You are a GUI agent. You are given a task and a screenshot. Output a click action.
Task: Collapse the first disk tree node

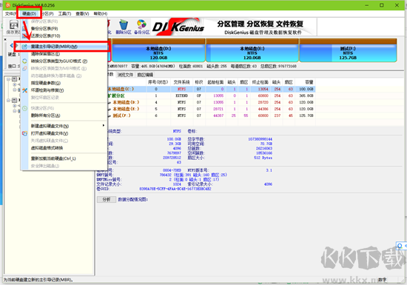(9, 79)
